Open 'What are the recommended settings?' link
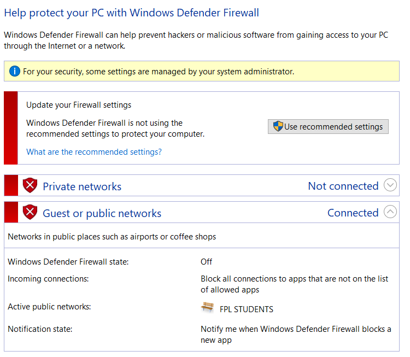 tap(94, 151)
